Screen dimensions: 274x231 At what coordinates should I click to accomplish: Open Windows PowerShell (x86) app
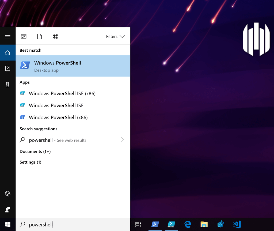coord(58,118)
